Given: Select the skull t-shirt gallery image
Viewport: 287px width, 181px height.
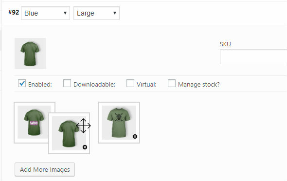Looking at the screenshot, I should pos(119,123).
